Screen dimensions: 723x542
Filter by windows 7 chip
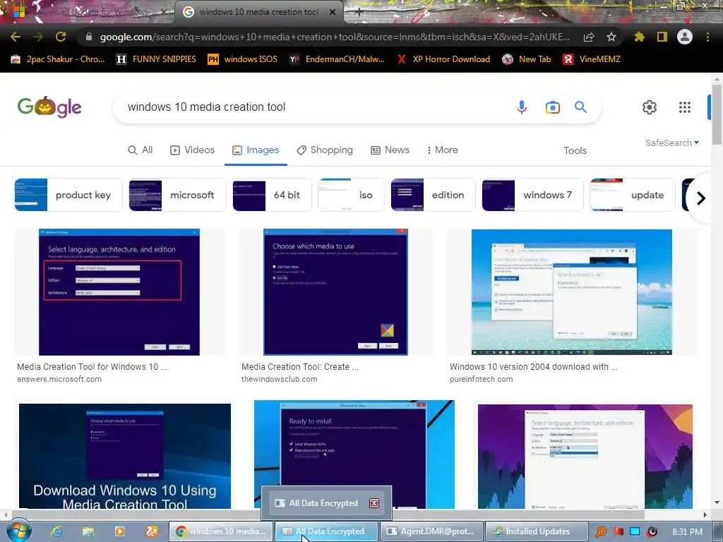[532, 195]
